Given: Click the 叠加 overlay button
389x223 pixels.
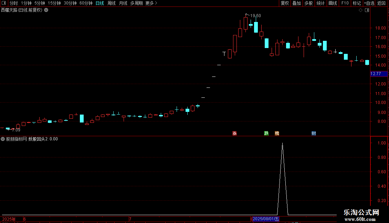Looking at the screenshot, I should (x=296, y=3).
